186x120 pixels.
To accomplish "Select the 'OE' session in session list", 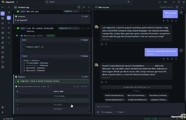I will pyautogui.click(x=9, y=38).
